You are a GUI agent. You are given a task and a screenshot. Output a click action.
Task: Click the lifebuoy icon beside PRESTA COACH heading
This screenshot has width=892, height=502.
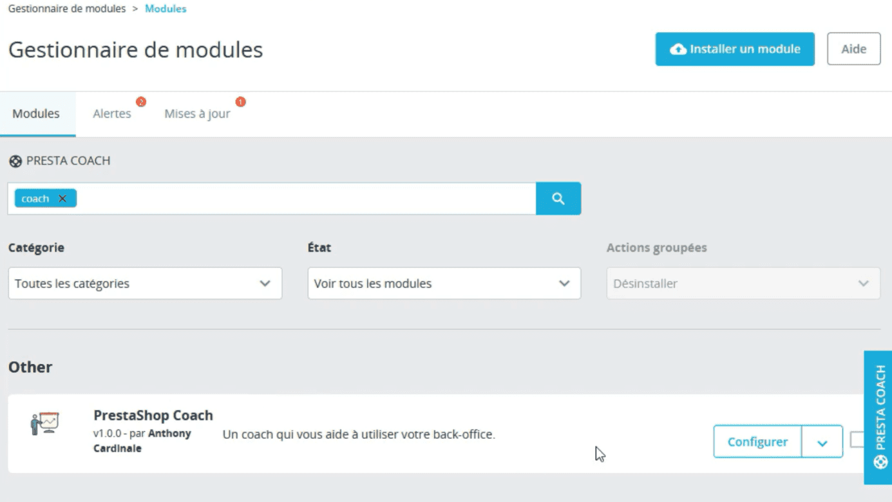[x=15, y=161]
